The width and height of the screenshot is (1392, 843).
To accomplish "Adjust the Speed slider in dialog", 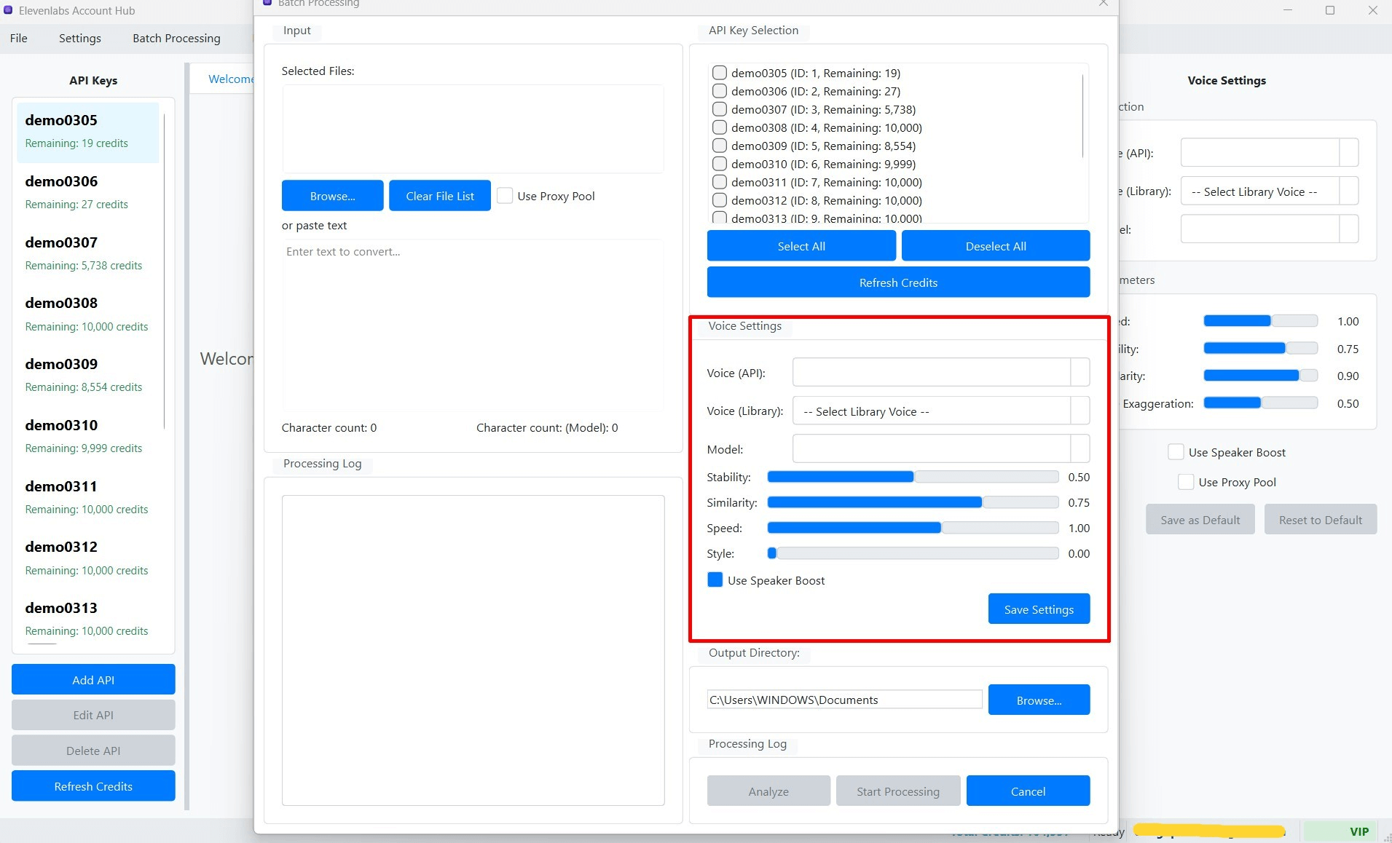I will [913, 528].
